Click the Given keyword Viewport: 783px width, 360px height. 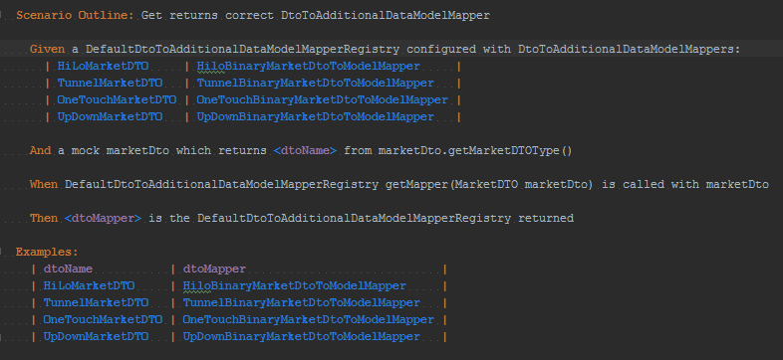(x=47, y=50)
